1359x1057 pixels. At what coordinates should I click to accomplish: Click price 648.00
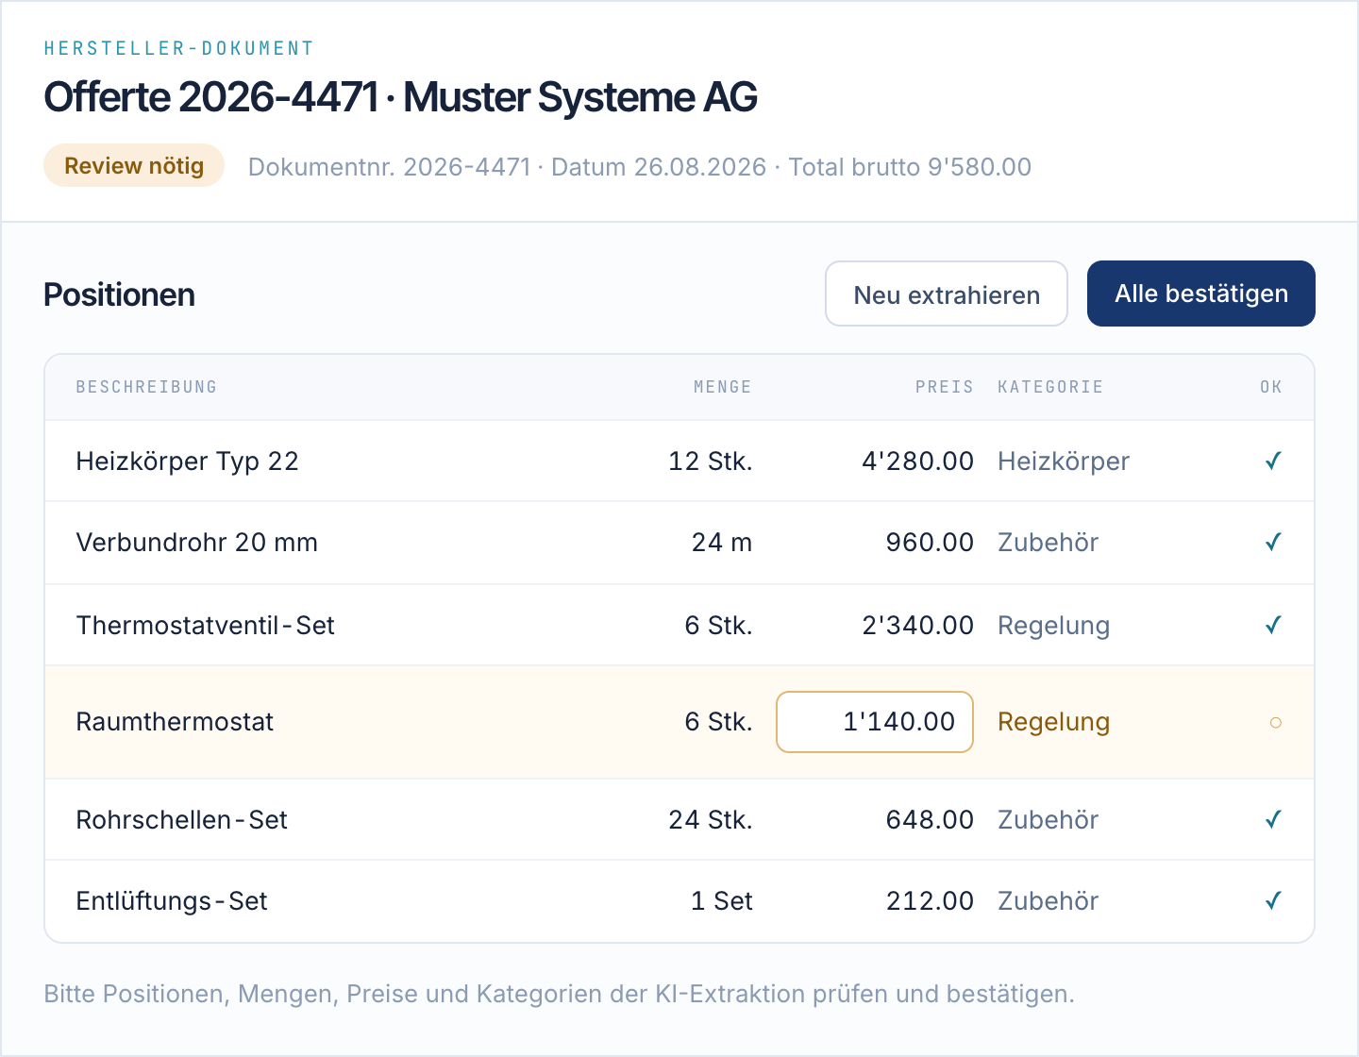(930, 819)
